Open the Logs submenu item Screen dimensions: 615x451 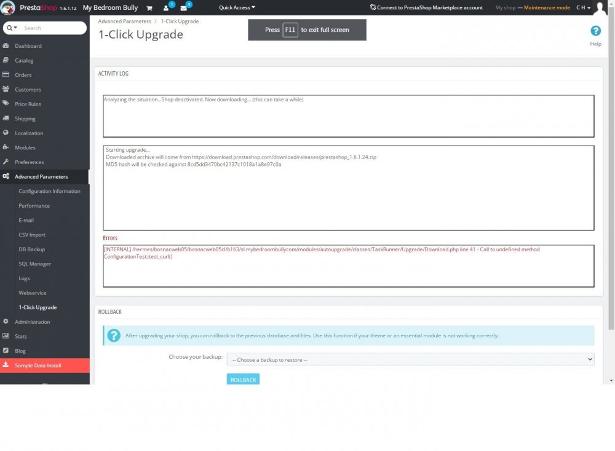pyautogui.click(x=25, y=278)
